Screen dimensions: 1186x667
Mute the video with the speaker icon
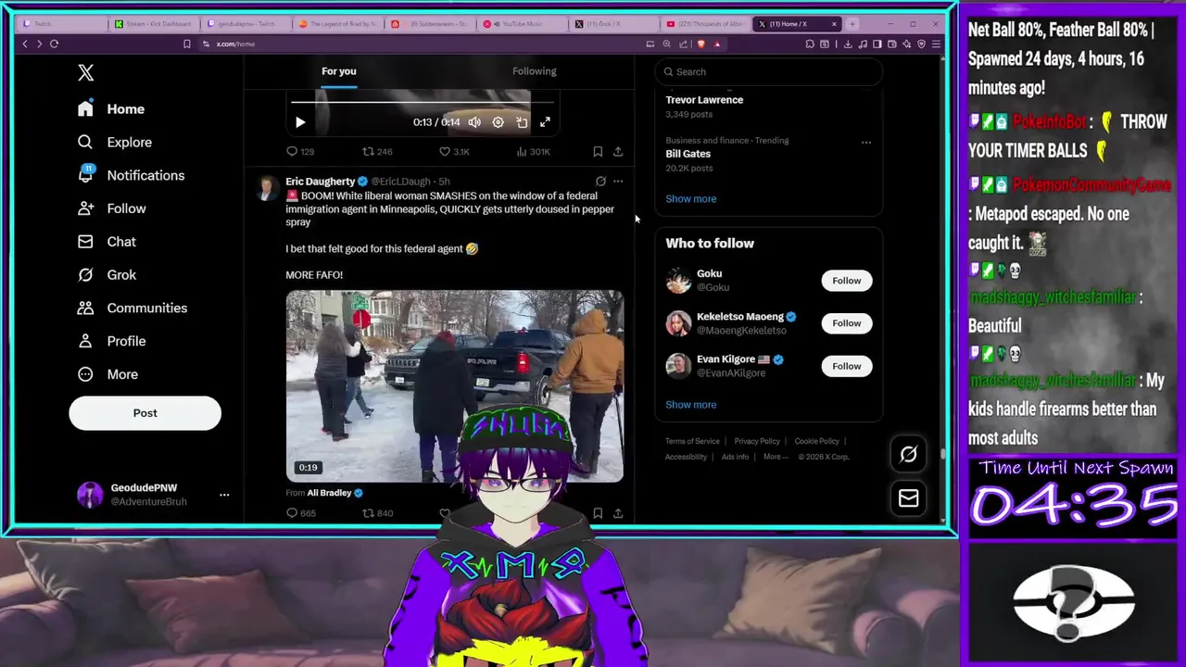(x=474, y=122)
